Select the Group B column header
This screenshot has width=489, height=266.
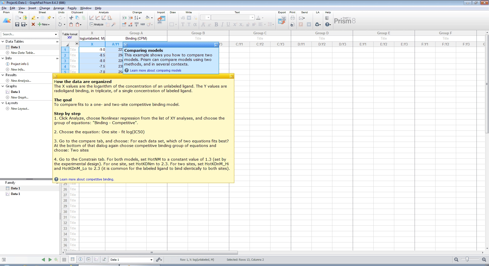(x=198, y=33)
